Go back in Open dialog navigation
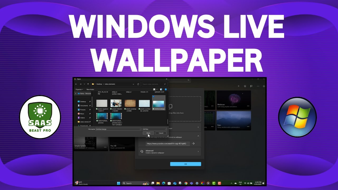Screen dimensions: 338x190 pyautogui.click(x=76, y=84)
